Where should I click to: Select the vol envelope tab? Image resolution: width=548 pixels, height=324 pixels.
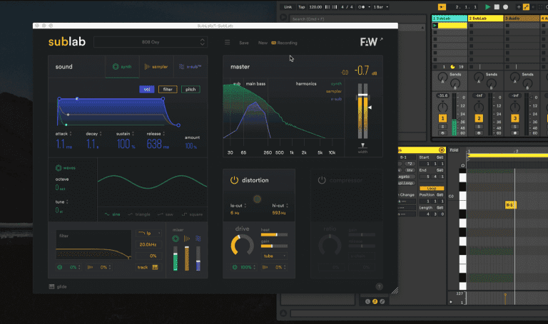147,90
